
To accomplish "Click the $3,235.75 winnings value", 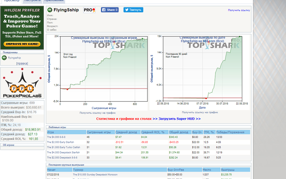I will [226, 174].
